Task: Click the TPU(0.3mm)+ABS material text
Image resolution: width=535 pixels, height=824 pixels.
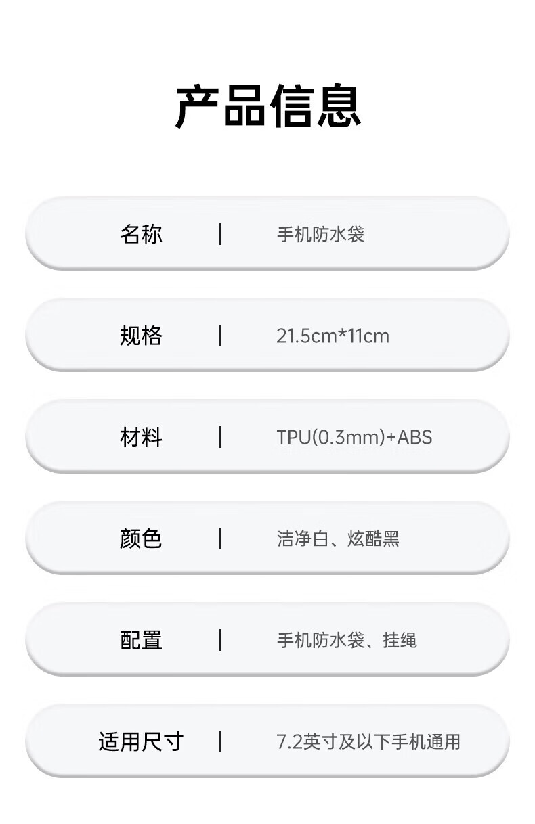Action: [354, 438]
